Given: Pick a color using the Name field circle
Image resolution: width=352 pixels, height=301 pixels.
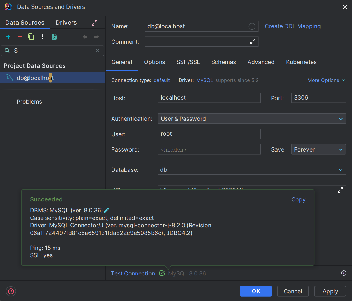Looking at the screenshot, I should [x=252, y=26].
